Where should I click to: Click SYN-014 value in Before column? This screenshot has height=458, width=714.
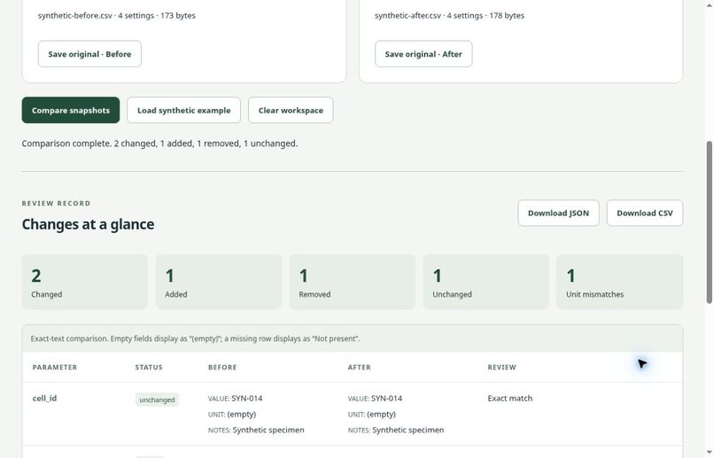coord(247,399)
